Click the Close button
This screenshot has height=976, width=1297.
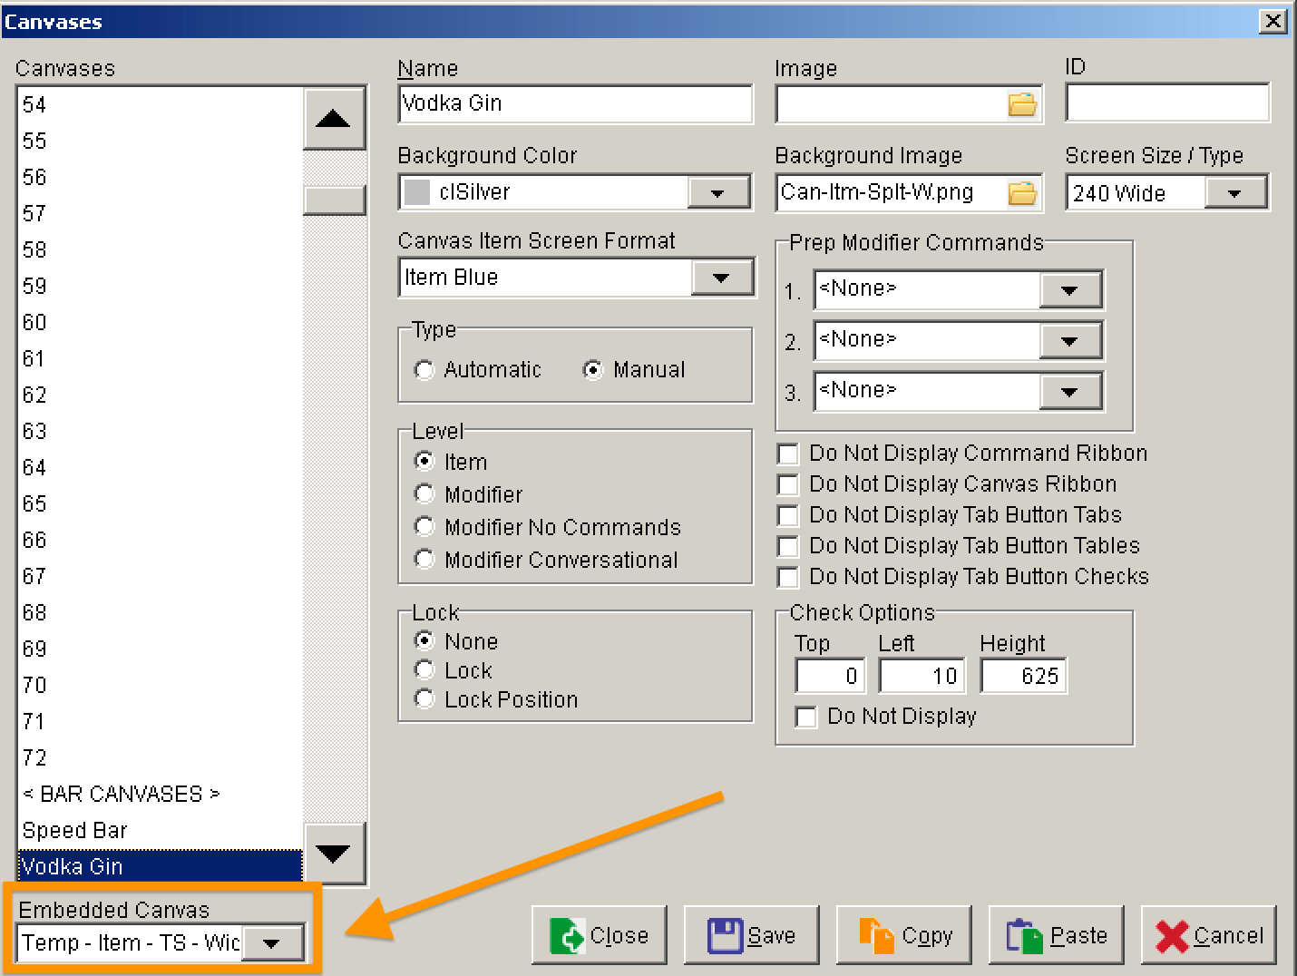pyautogui.click(x=599, y=934)
